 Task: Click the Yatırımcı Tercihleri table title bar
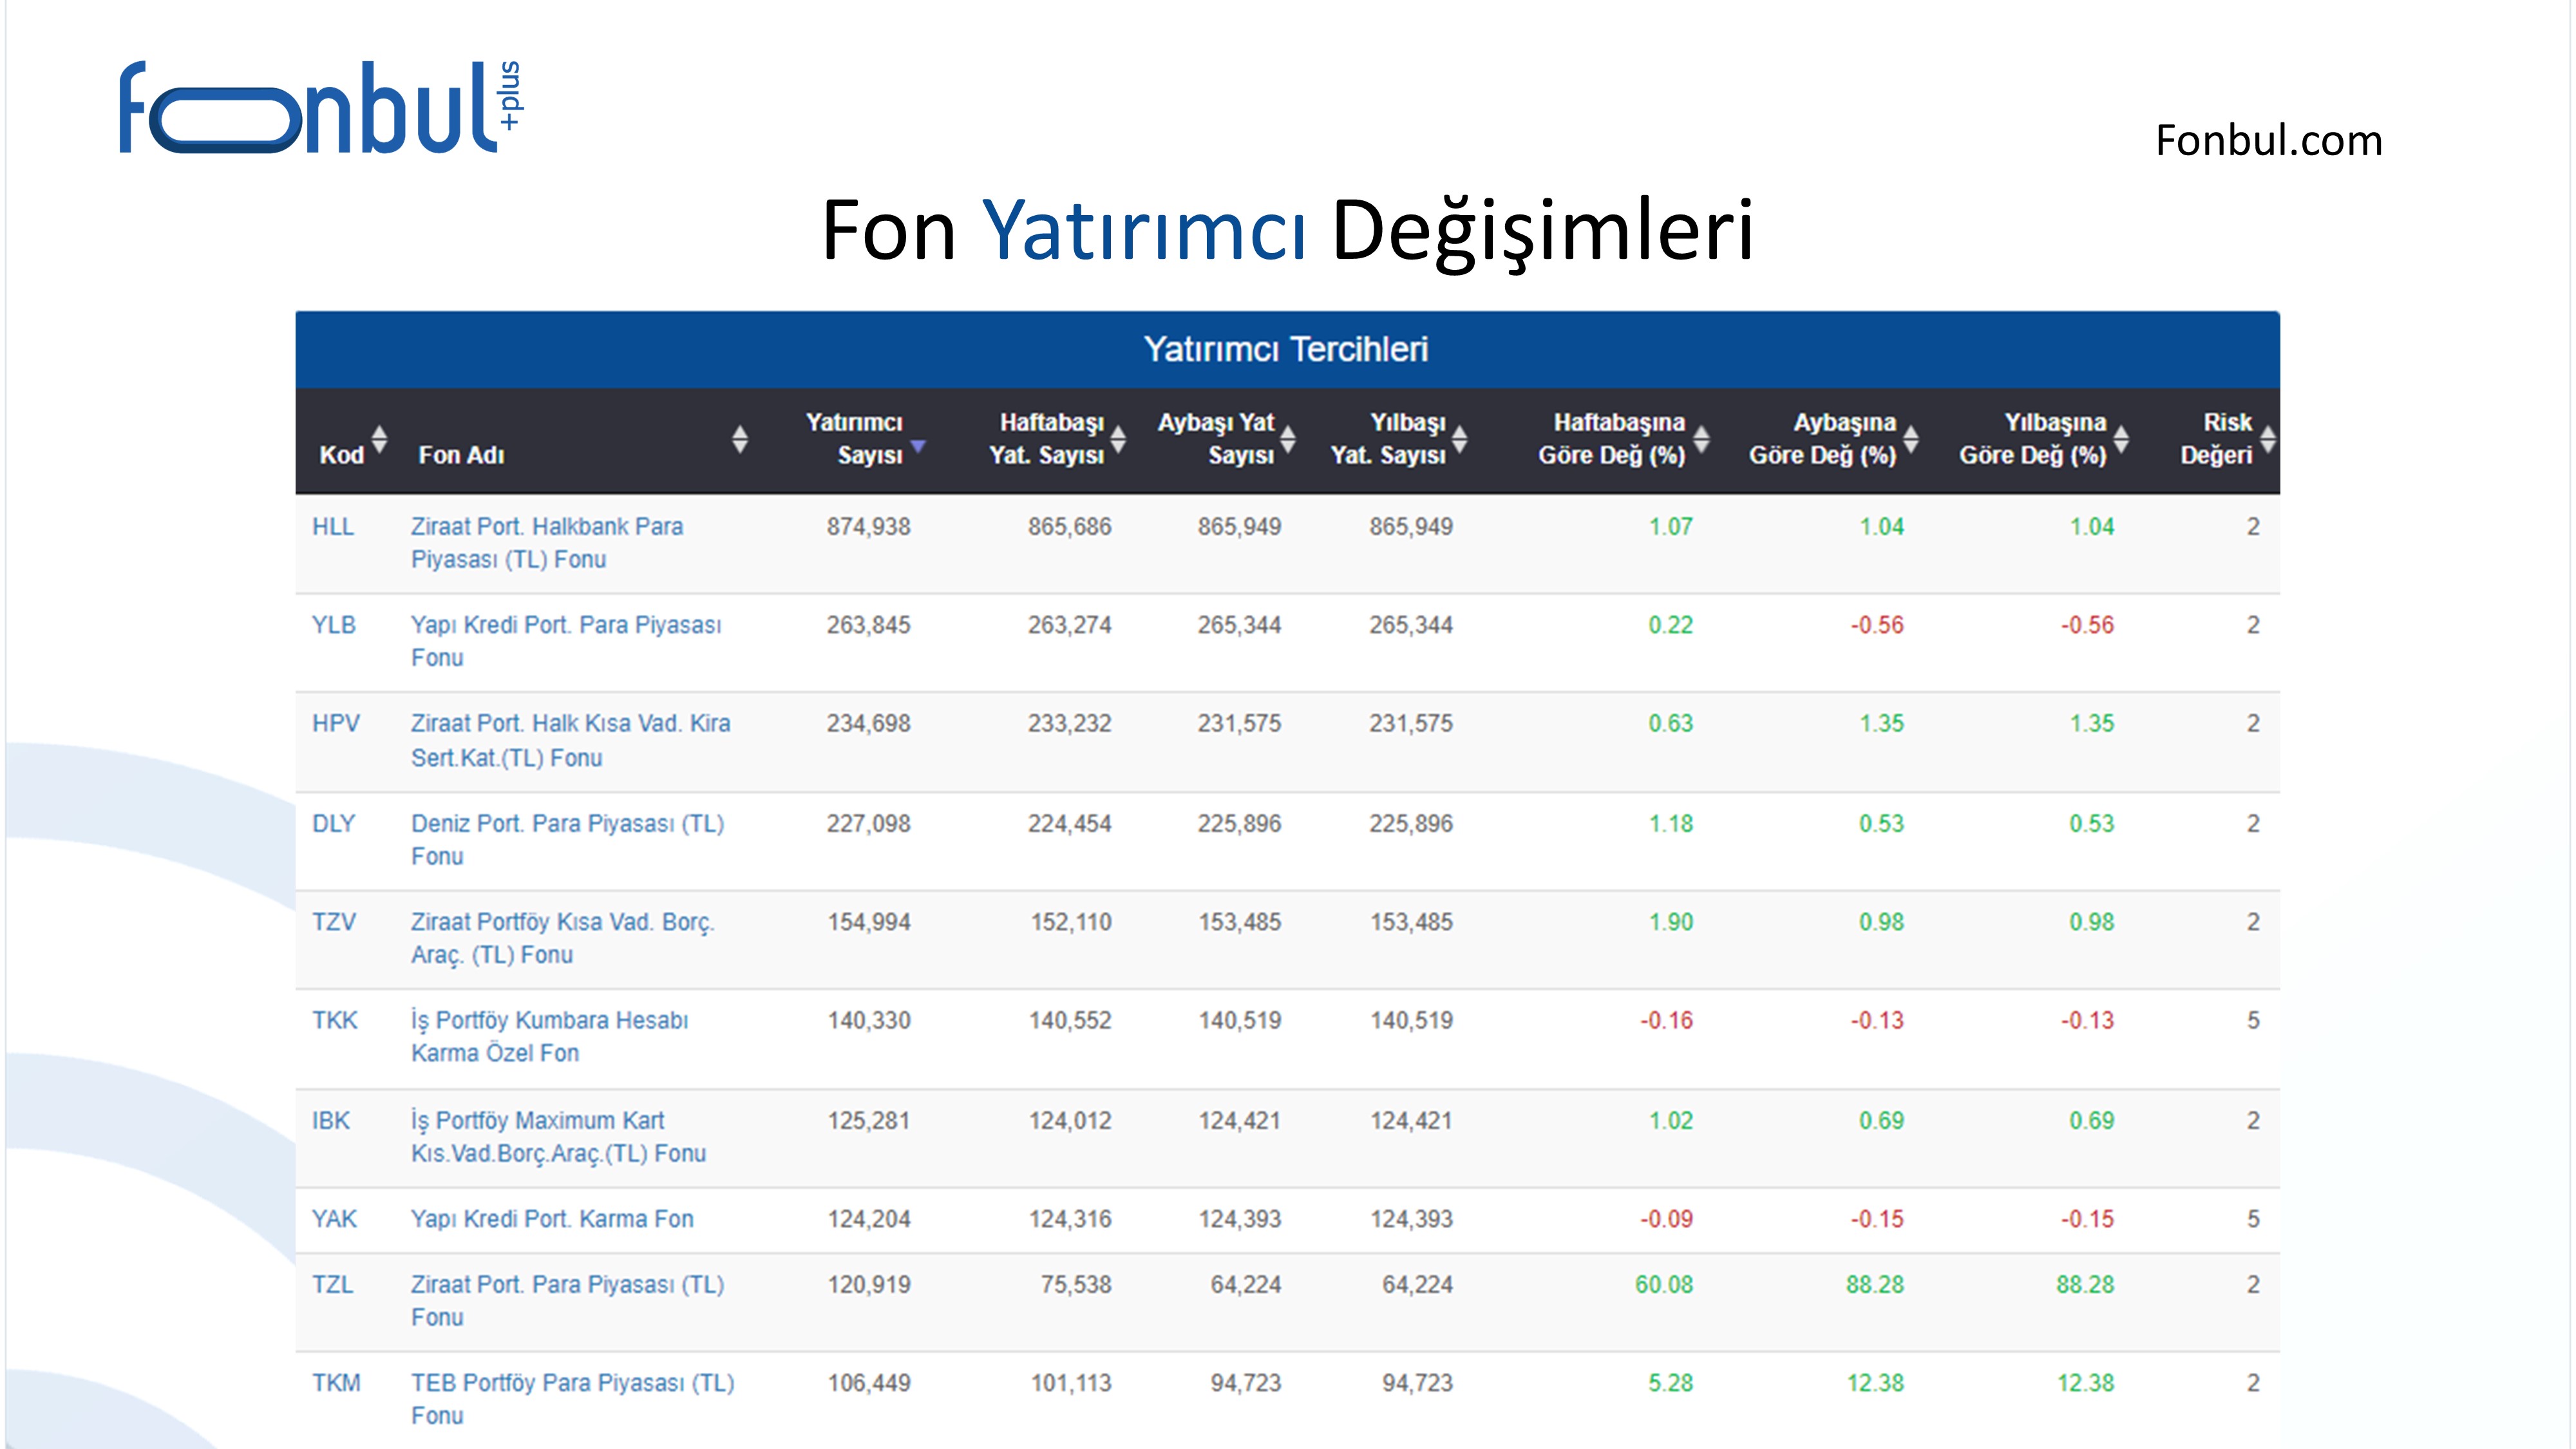point(1286,349)
